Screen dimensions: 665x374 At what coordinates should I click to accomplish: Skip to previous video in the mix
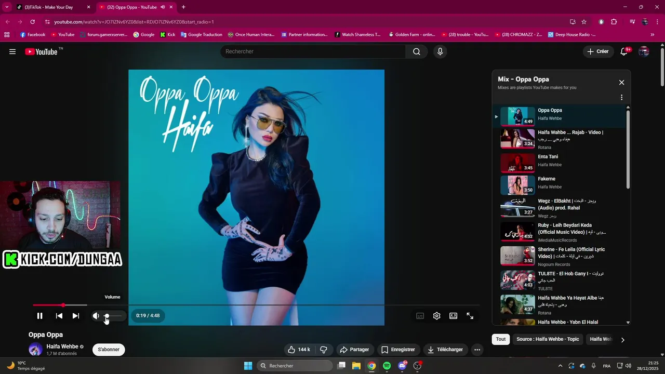tap(59, 316)
